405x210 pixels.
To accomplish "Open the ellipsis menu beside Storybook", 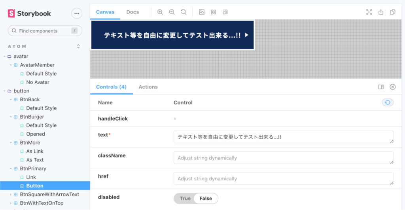I will tap(77, 13).
